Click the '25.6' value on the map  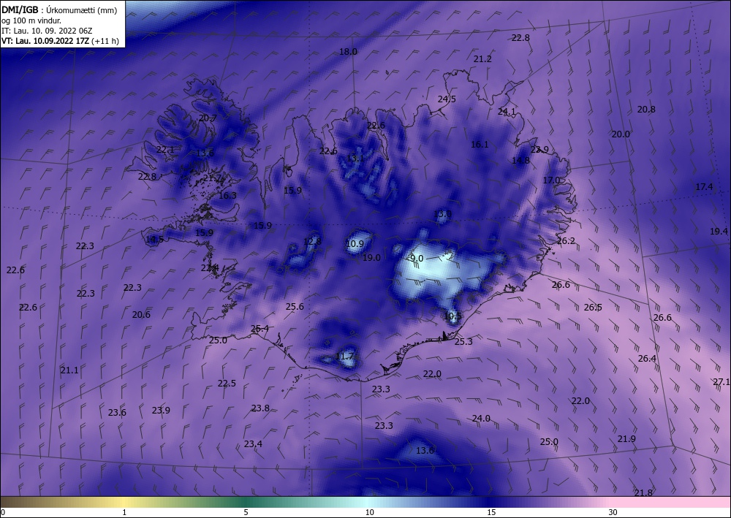pos(295,307)
